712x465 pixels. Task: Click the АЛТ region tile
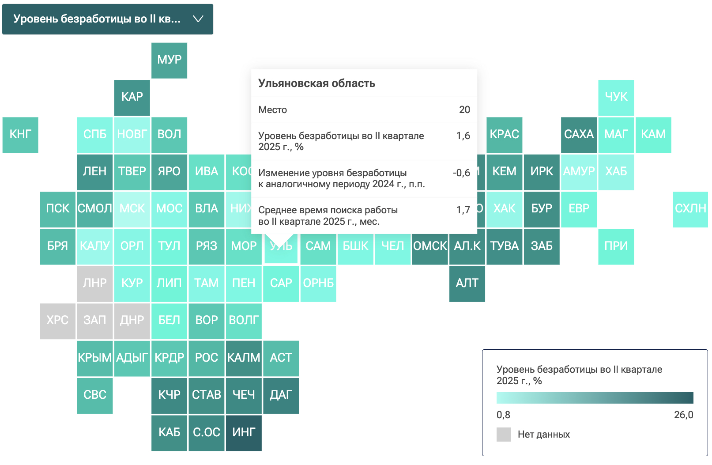coord(467,284)
